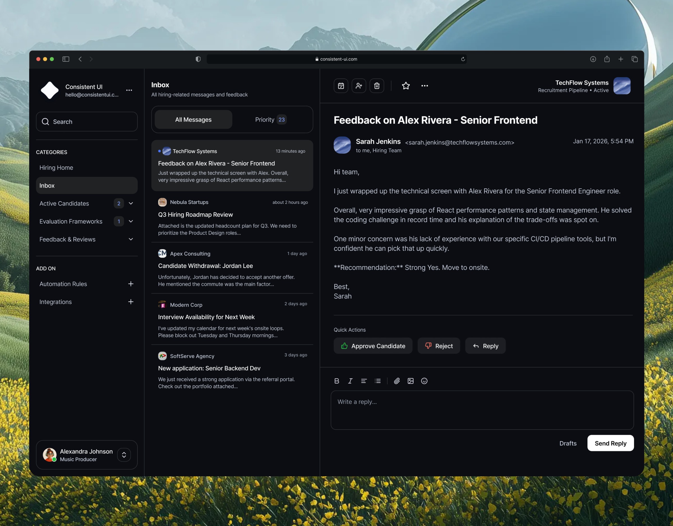Open the emoji picker icon
The width and height of the screenshot is (673, 526).
pos(424,381)
